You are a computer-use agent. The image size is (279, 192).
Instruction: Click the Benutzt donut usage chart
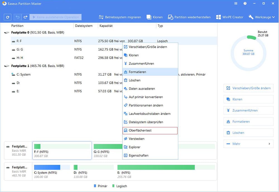tap(248, 53)
